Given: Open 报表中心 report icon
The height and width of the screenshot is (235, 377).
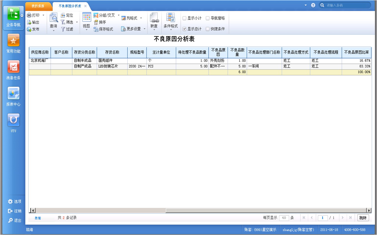Looking at the screenshot, I should click(x=13, y=93).
